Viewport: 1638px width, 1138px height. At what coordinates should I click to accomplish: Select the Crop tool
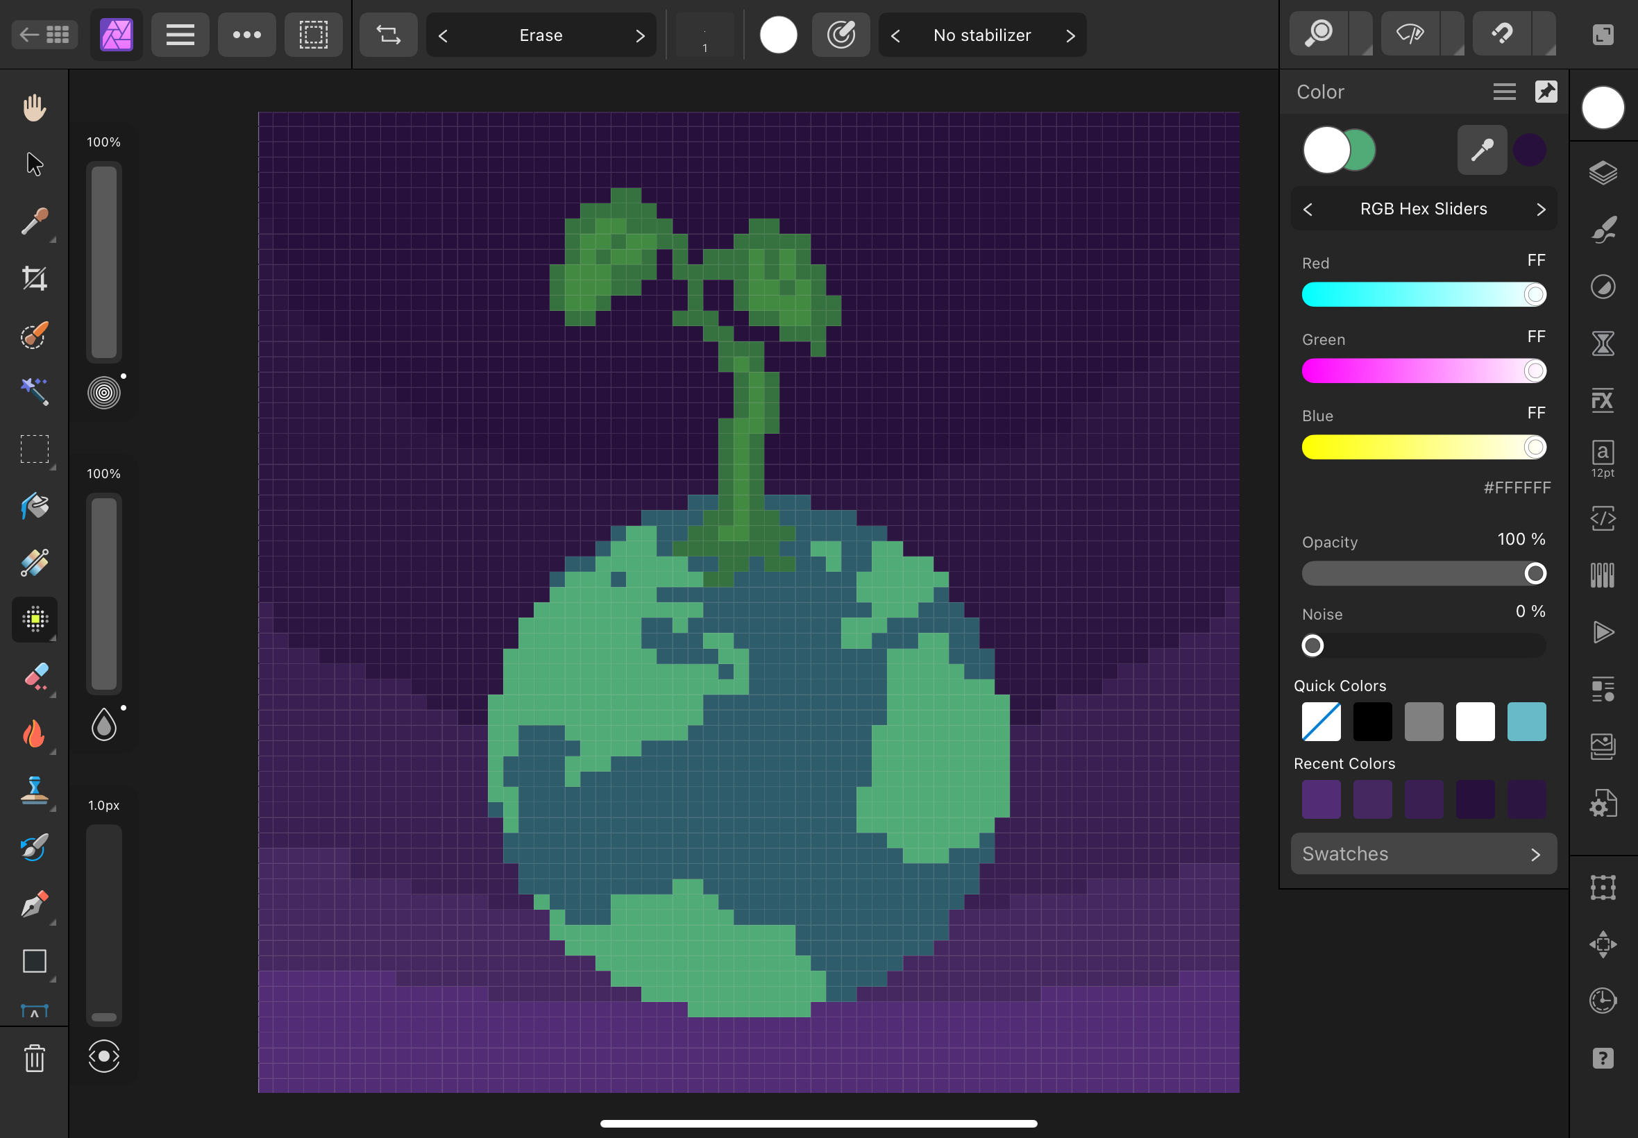pos(33,278)
